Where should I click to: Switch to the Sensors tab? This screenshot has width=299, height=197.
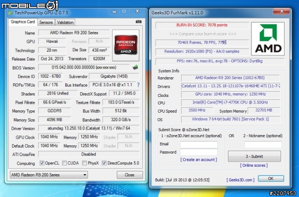pyautogui.click(x=46, y=22)
